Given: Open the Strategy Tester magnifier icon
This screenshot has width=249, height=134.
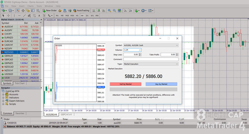Looking at the screenshot, I should coord(38,11).
